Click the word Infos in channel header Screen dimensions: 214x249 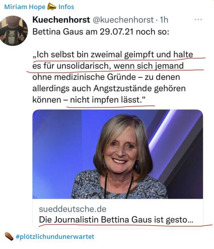[66, 7]
